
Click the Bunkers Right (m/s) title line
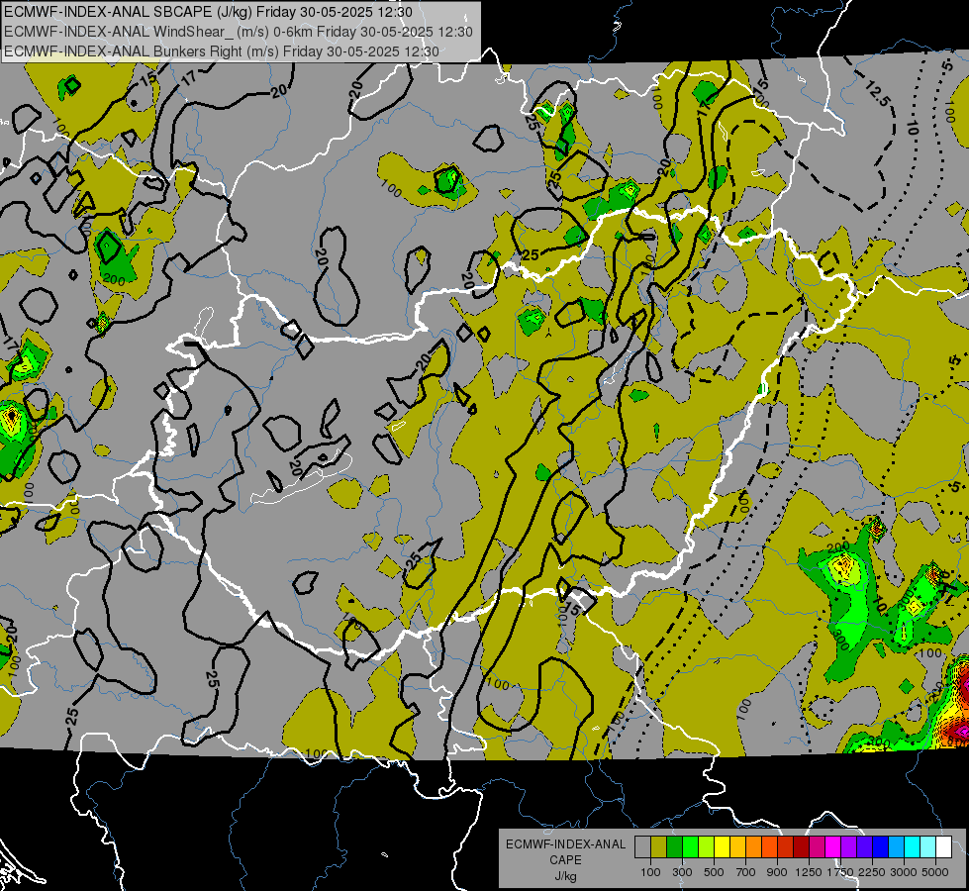click(x=222, y=51)
